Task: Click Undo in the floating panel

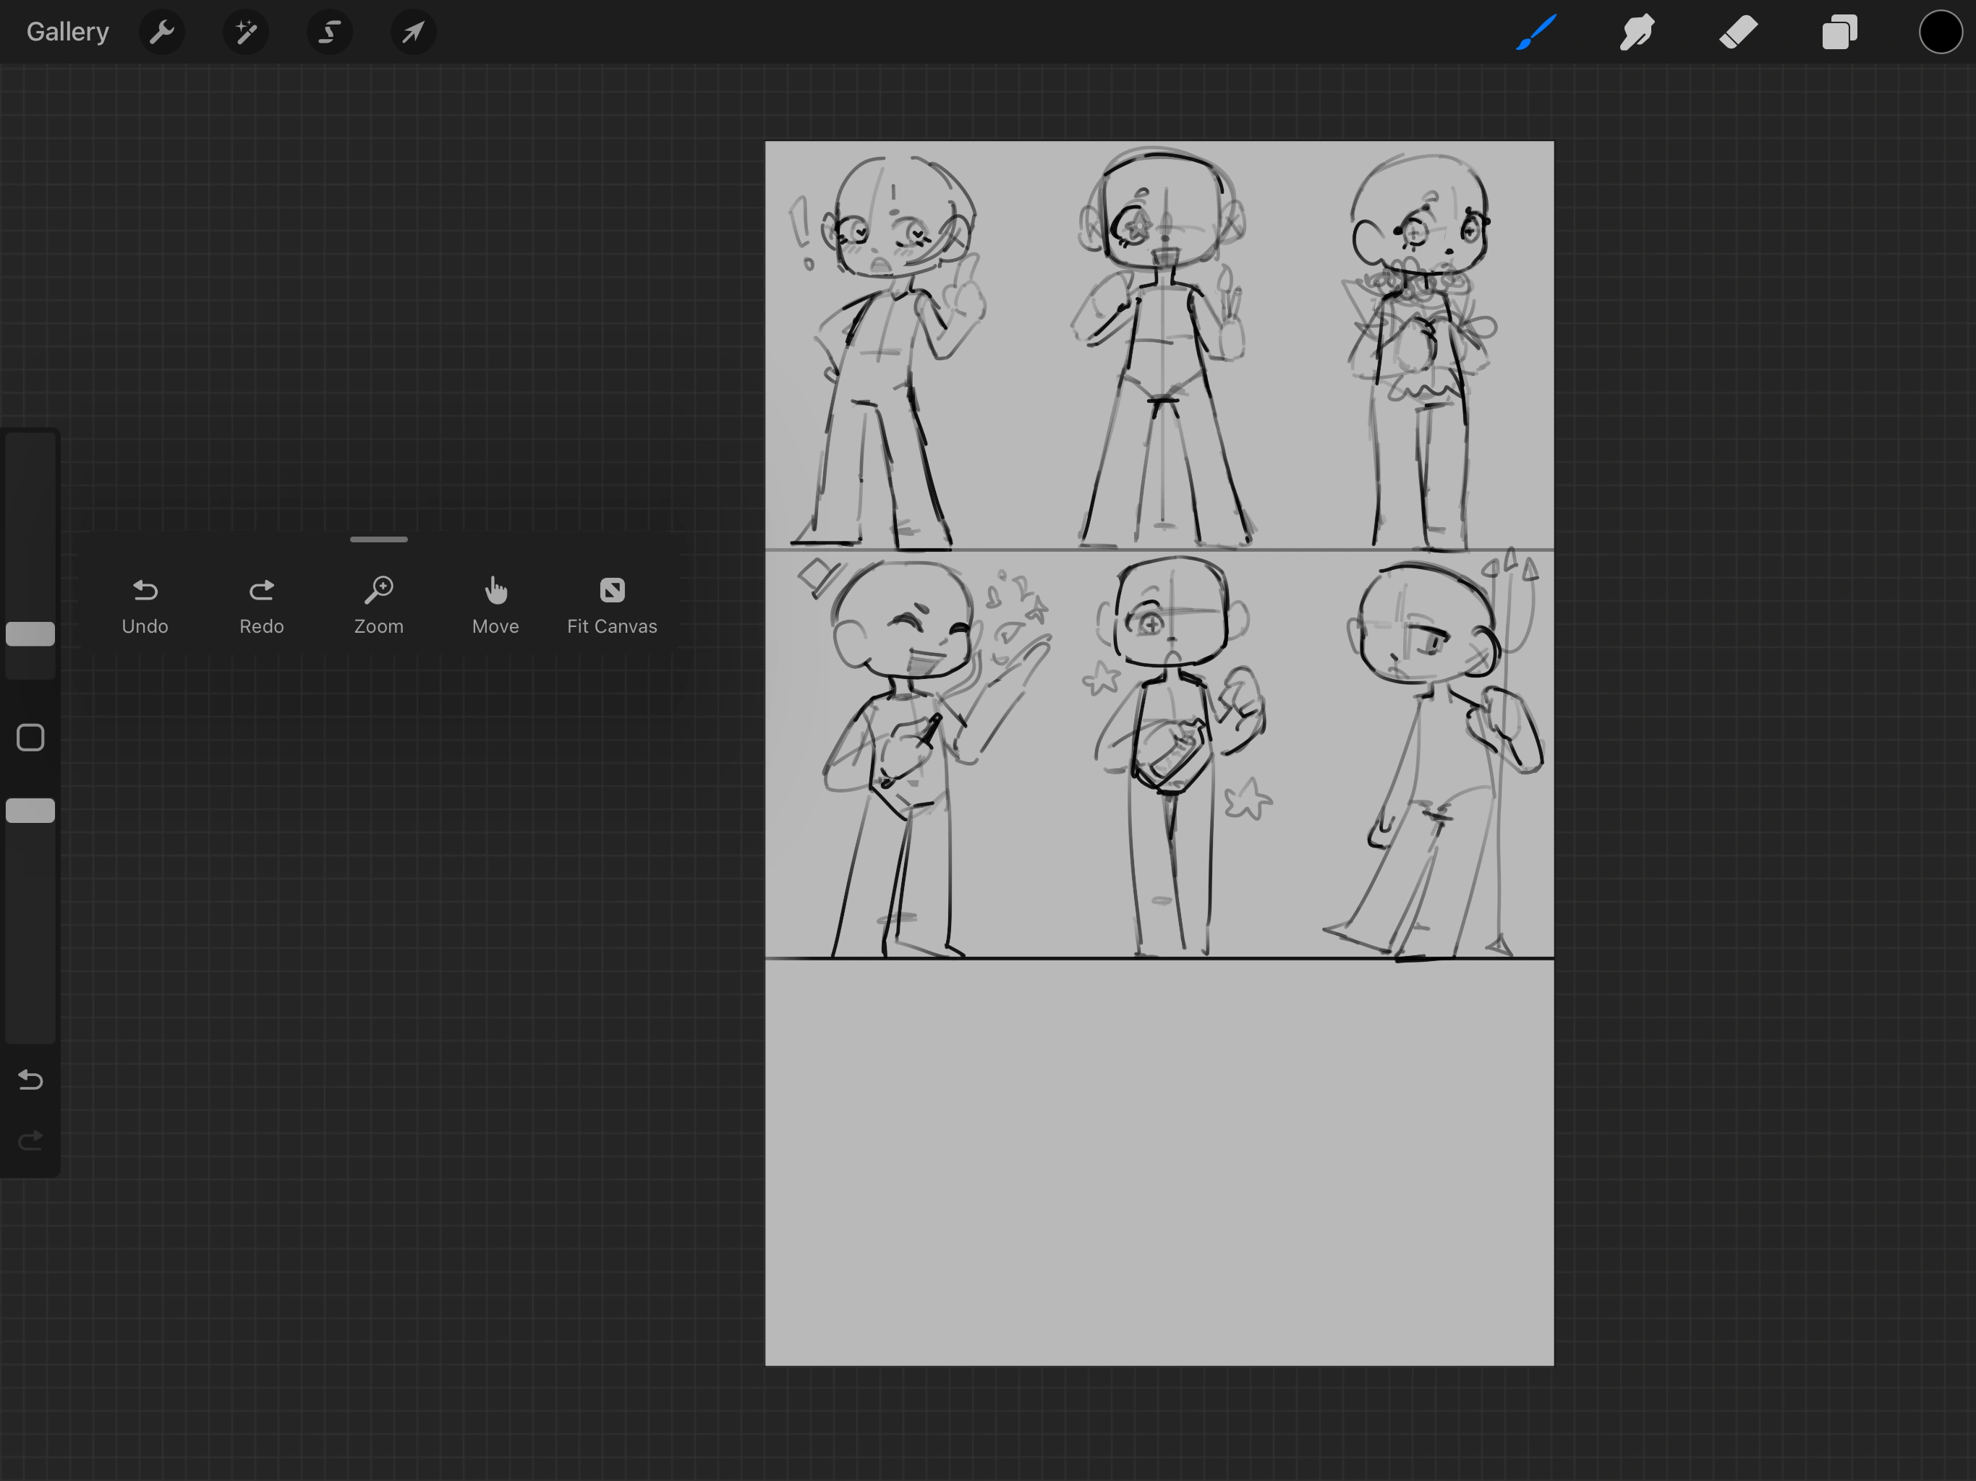Action: [x=145, y=605]
